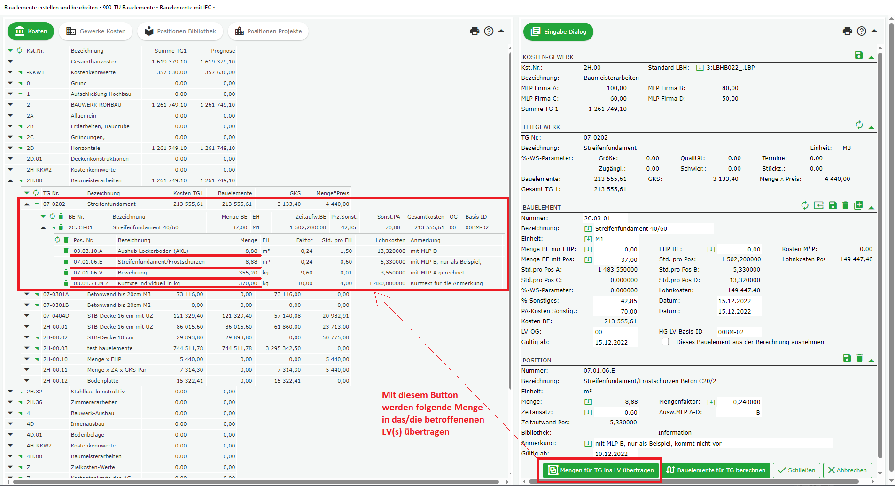Click 'Mengen für TG ins LV übertragen'

point(600,470)
